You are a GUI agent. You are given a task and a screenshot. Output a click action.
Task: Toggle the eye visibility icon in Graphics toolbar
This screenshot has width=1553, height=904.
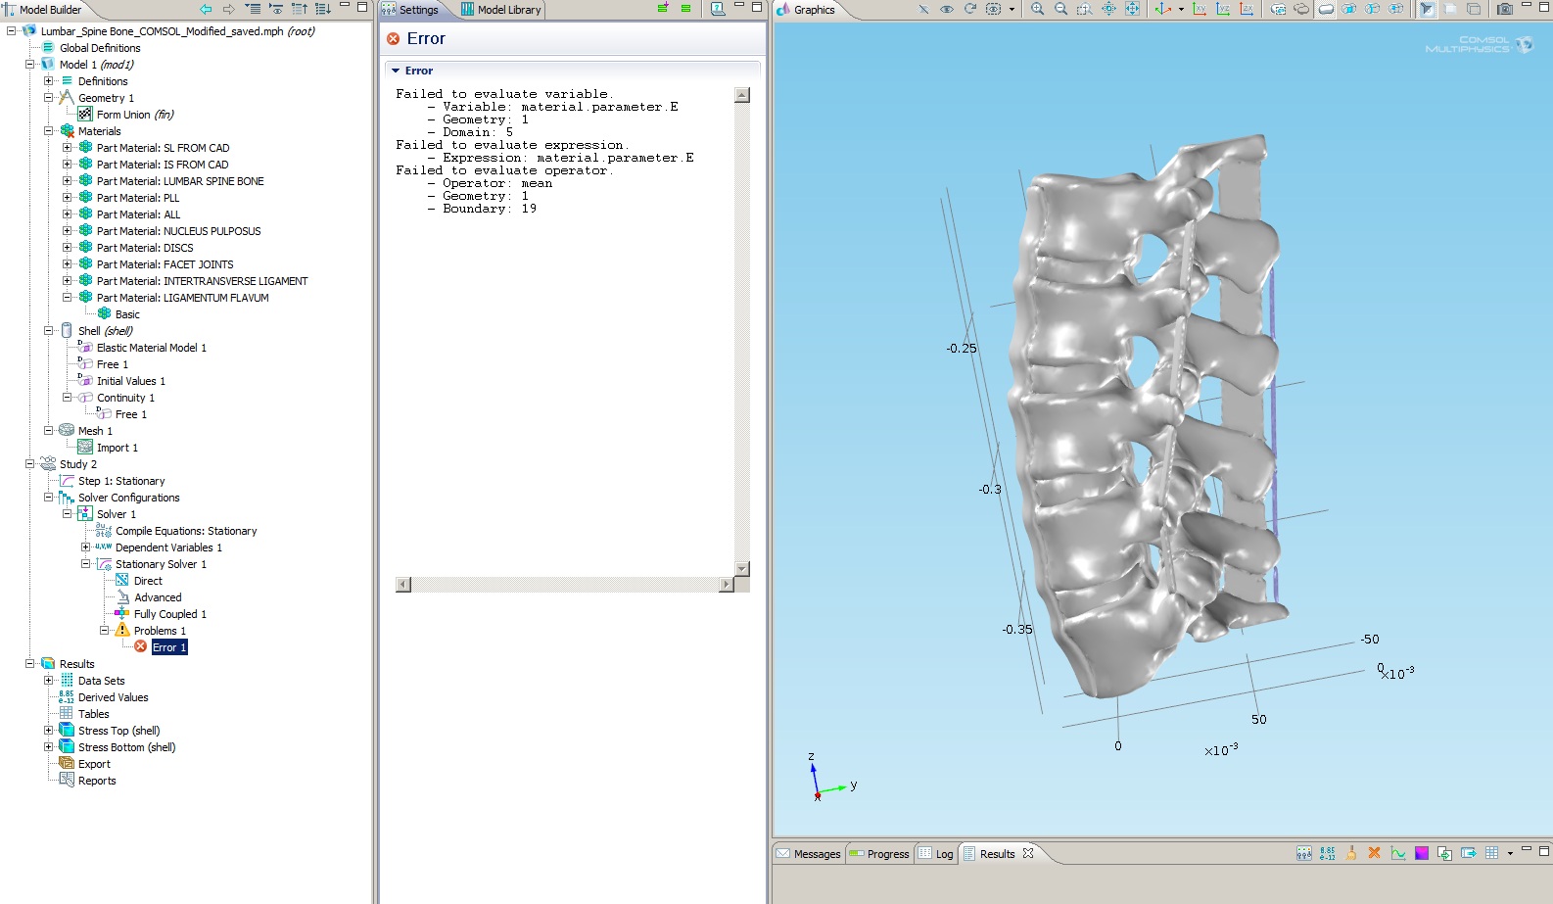tap(947, 9)
